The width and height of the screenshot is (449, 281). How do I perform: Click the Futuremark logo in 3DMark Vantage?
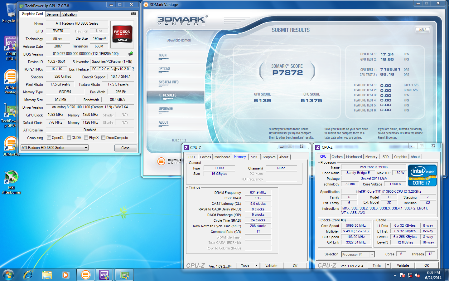click(161, 161)
